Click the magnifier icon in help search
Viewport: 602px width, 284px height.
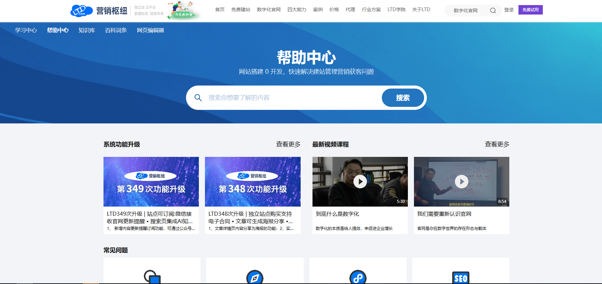click(x=198, y=98)
